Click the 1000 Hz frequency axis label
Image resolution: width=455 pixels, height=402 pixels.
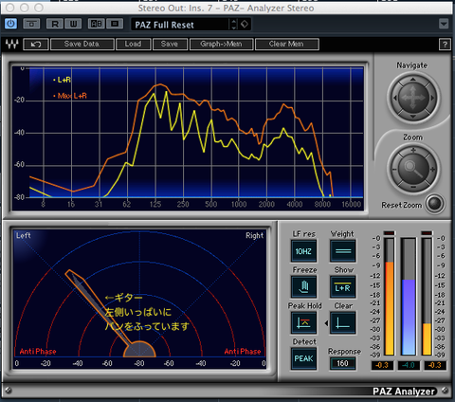239,205
